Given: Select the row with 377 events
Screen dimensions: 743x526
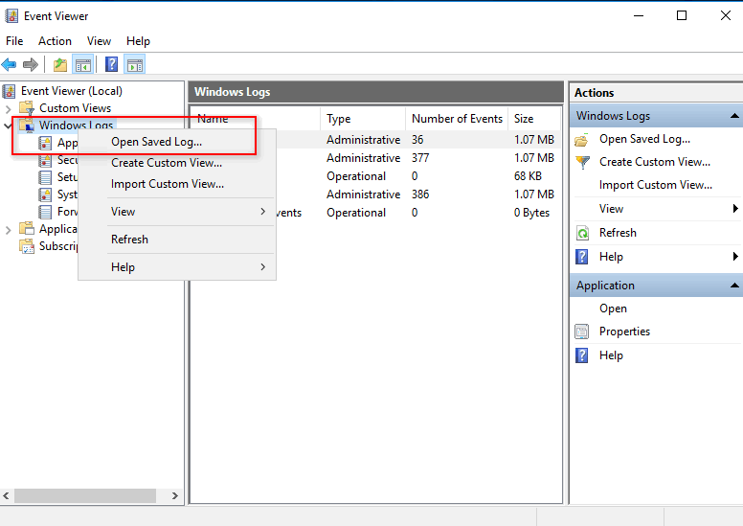Looking at the screenshot, I should 375,158.
